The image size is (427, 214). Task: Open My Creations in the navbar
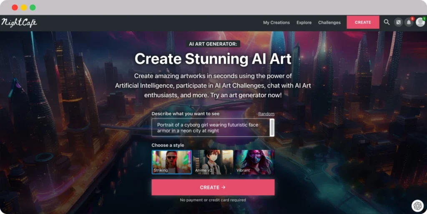coord(276,23)
